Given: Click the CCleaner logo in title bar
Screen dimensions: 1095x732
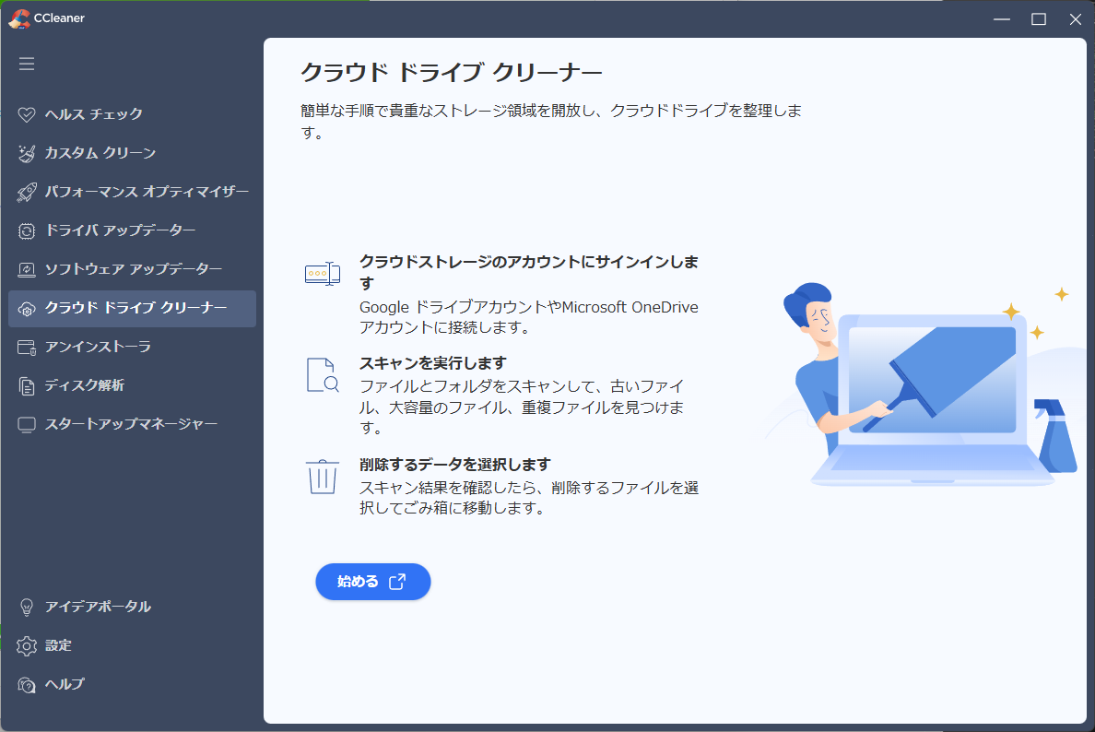Looking at the screenshot, I should [18, 18].
